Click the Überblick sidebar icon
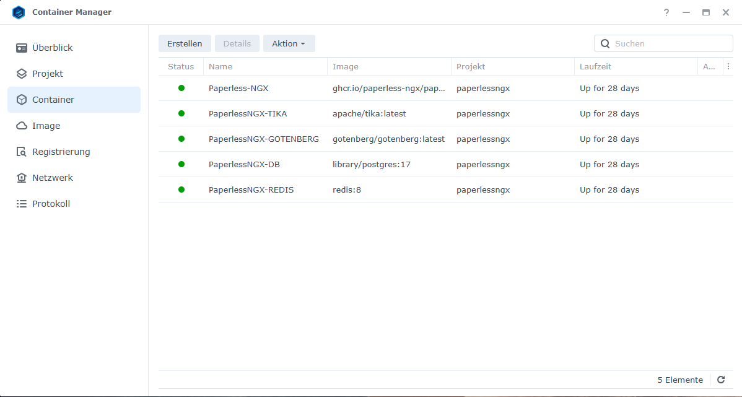 click(x=22, y=48)
